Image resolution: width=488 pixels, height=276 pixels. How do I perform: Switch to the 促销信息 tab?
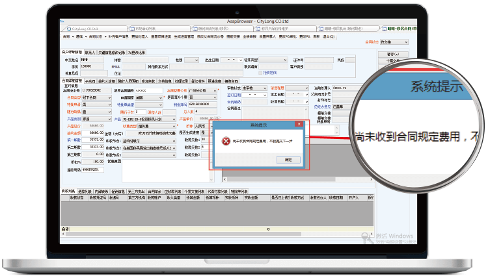pyautogui.click(x=118, y=192)
